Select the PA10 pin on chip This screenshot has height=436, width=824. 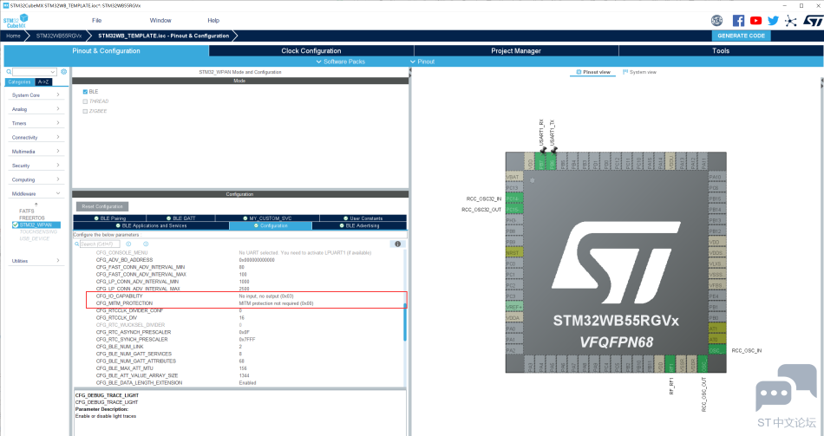pos(717,177)
